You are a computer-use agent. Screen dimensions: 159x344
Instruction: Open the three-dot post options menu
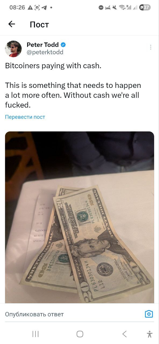(x=151, y=47)
